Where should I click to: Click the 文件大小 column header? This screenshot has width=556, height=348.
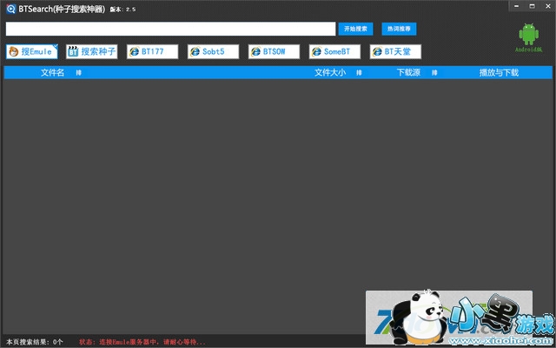330,72
